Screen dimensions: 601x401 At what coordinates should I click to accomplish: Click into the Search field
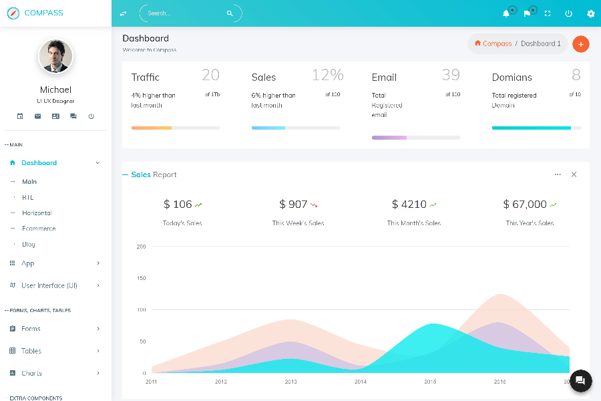click(x=185, y=13)
